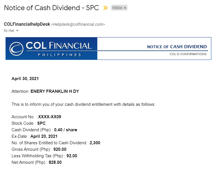Click the date April 30, 2021
The width and height of the screenshot is (222, 170).
25,79
